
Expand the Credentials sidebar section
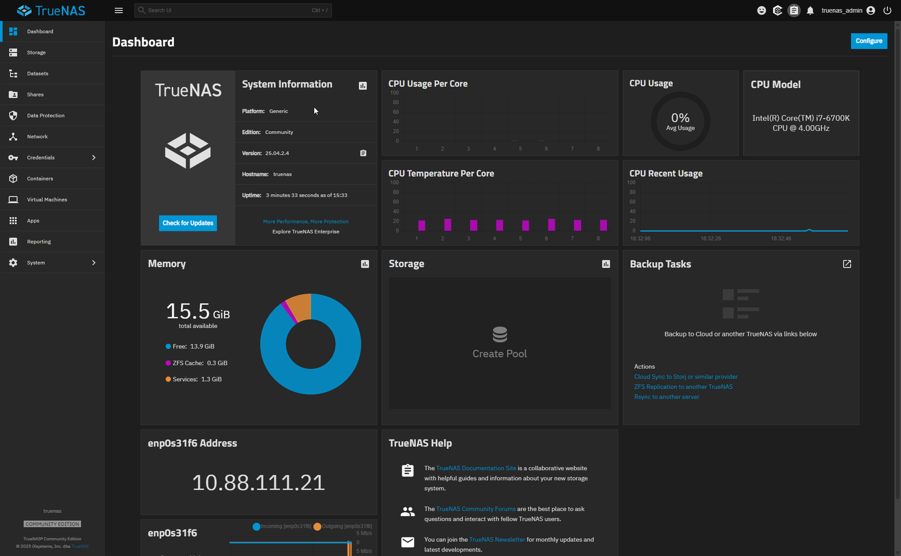(x=41, y=157)
